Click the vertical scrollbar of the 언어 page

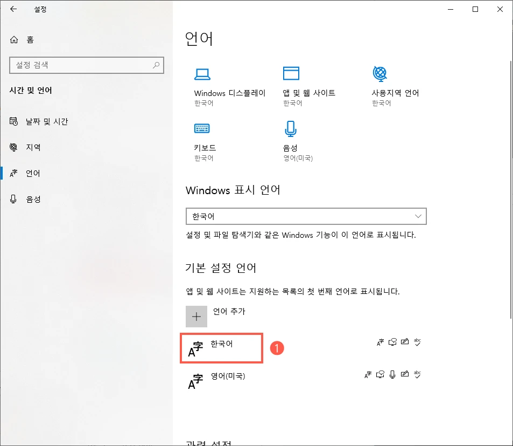[511, 189]
